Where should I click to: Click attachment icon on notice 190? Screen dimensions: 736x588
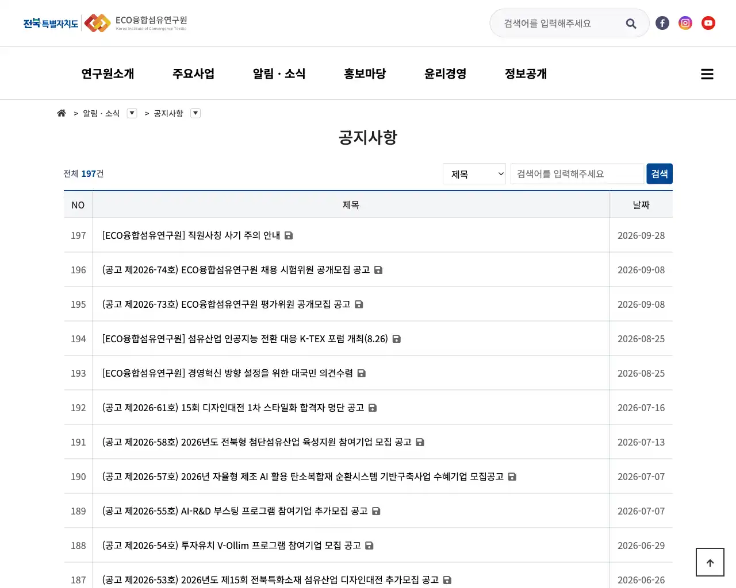tap(512, 477)
